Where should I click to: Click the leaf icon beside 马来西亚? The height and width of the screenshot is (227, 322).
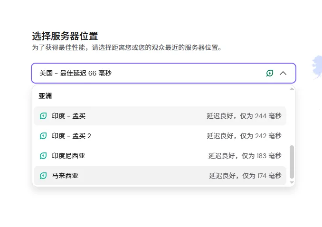[x=43, y=176]
